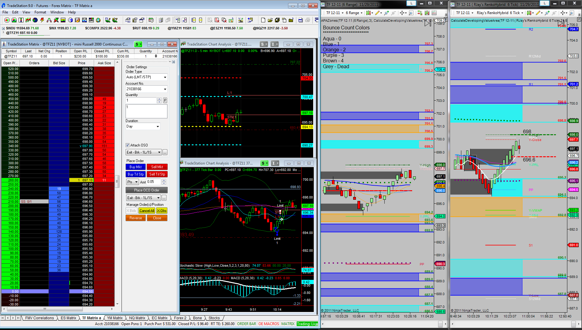Select the crosshair cursor in the 6 Range chart
Image resolution: width=582 pixels, height=330 pixels.
click(x=403, y=13)
